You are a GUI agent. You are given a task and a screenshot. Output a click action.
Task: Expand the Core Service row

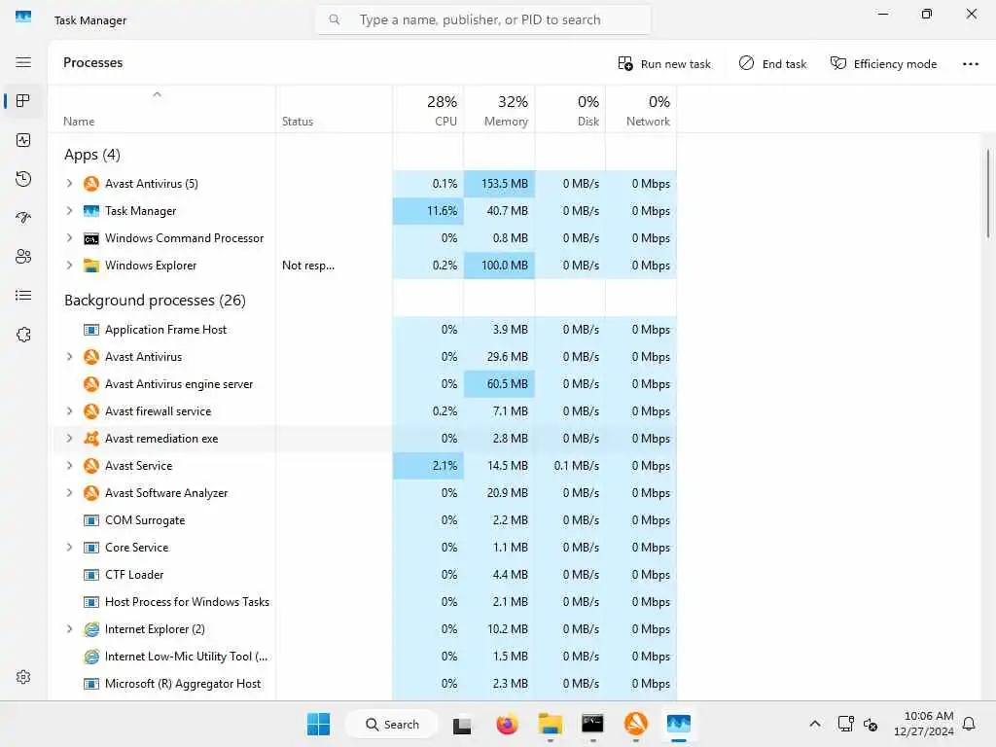click(x=69, y=548)
